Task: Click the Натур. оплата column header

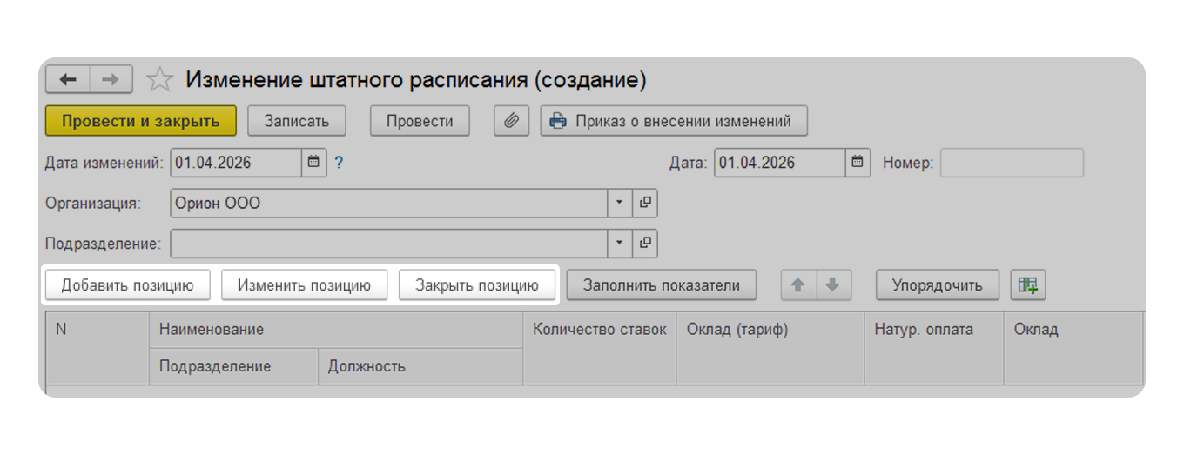Action: (x=934, y=348)
